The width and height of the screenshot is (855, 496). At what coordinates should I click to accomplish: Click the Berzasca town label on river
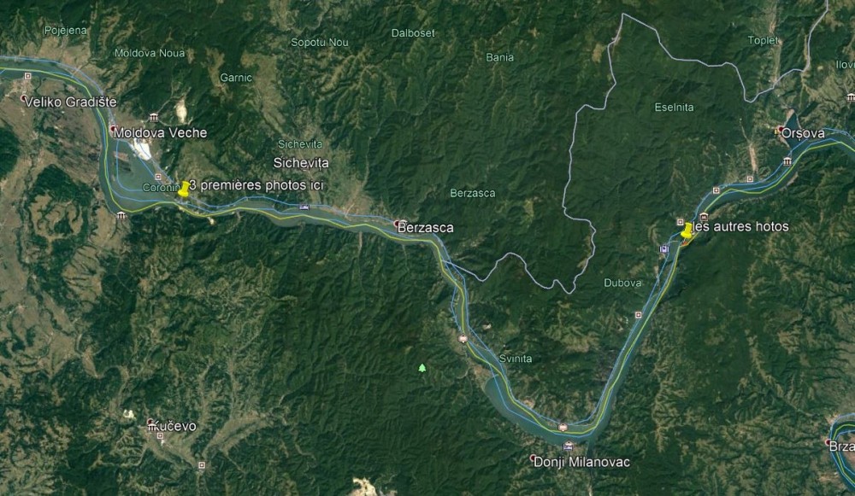[425, 228]
